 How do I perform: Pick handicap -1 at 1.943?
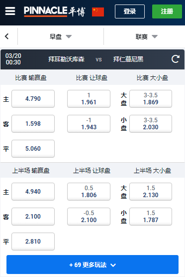(89, 124)
